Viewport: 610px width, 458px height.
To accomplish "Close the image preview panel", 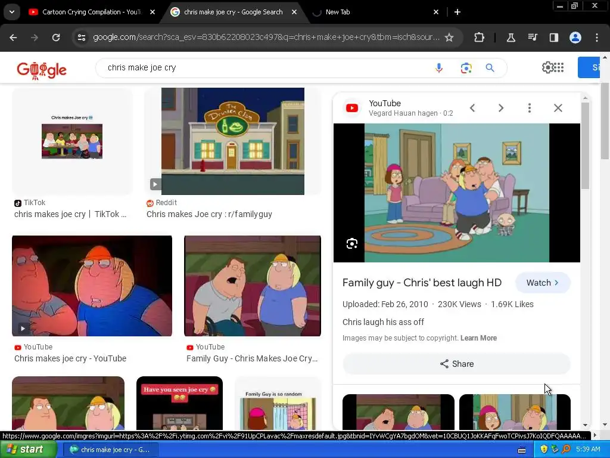I will click(x=558, y=108).
